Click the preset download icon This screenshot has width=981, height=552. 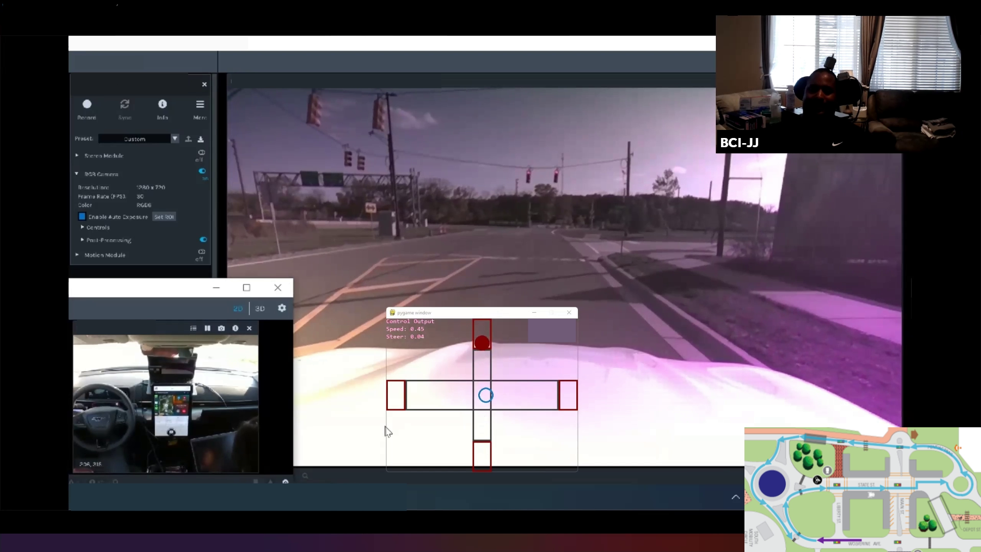click(x=201, y=139)
